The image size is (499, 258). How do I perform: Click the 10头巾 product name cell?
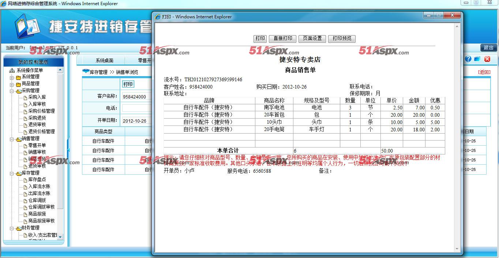(274, 122)
